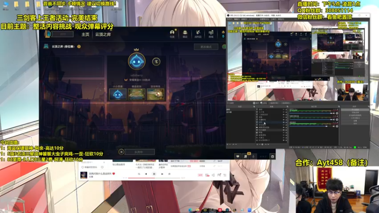Adjust the third OBS mixer volume slider
The height and width of the screenshot is (213, 379).
click(311, 126)
